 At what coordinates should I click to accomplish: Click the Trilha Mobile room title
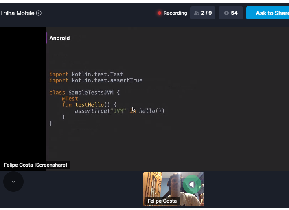pos(17,13)
